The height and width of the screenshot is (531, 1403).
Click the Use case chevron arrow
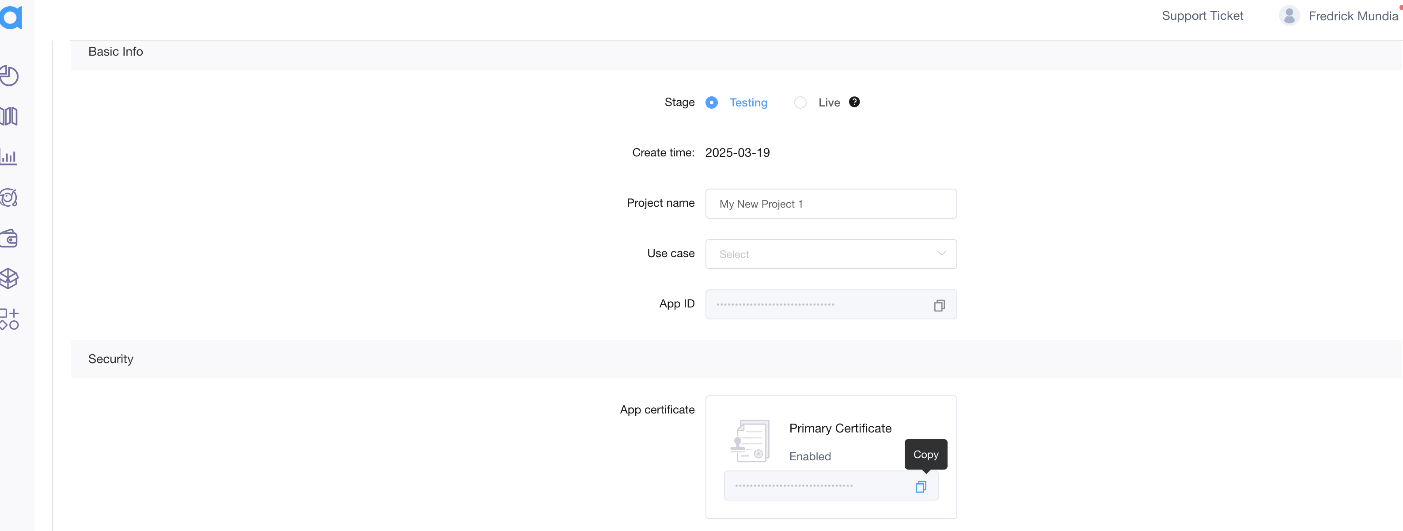941,253
